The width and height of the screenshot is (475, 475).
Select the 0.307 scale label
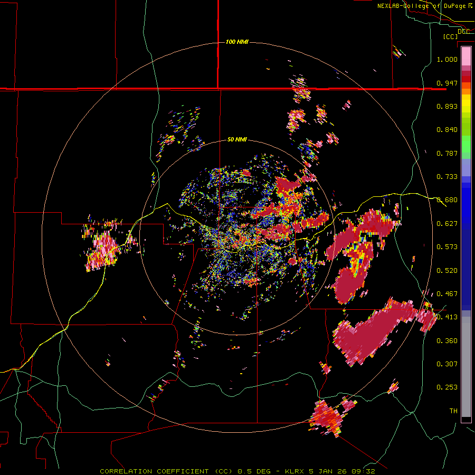coord(447,364)
